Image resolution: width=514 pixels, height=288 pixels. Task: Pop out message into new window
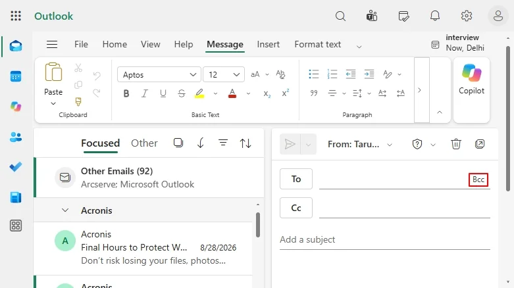click(480, 144)
